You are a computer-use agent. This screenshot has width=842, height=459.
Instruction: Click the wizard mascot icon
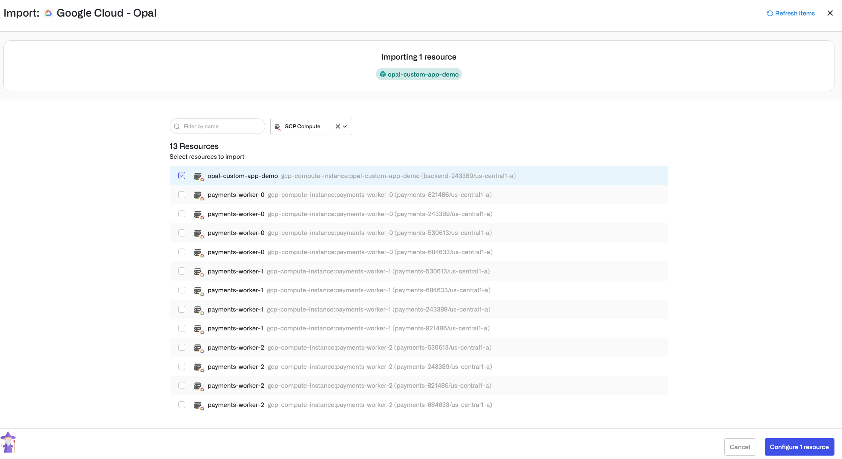tap(8, 442)
